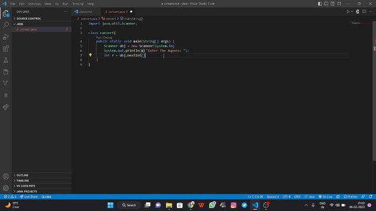
Task: Open the Extensions view
Action: point(6,49)
